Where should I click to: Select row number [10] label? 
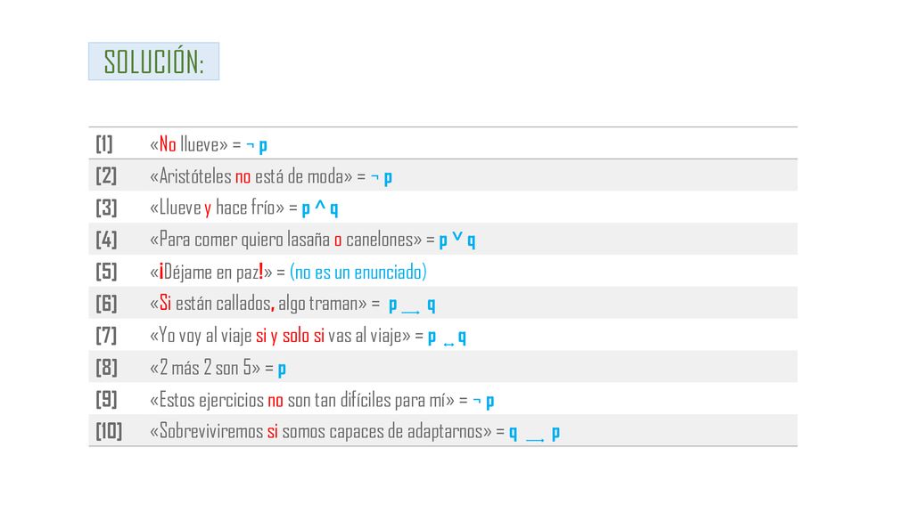point(109,431)
